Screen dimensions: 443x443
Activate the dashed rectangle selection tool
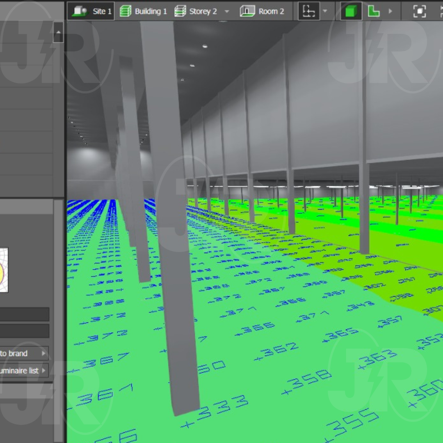[308, 11]
